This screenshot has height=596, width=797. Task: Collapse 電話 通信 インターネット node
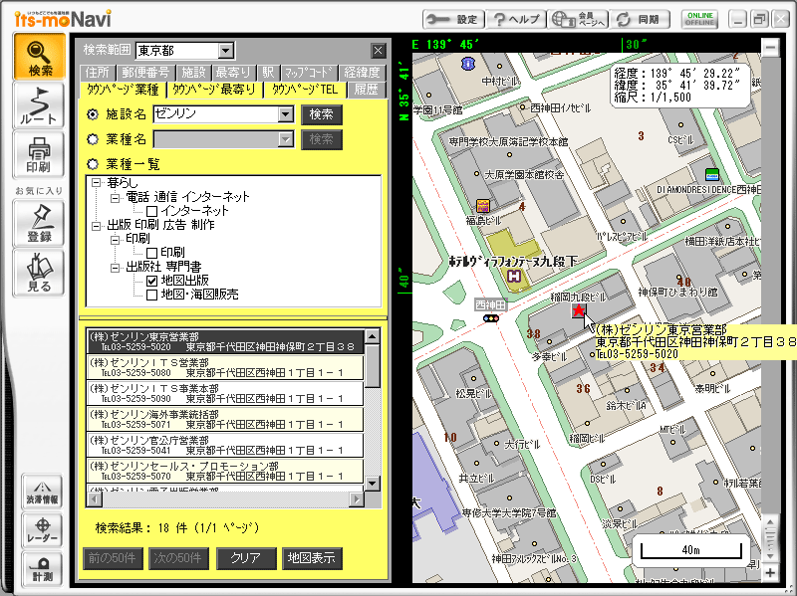click(116, 197)
